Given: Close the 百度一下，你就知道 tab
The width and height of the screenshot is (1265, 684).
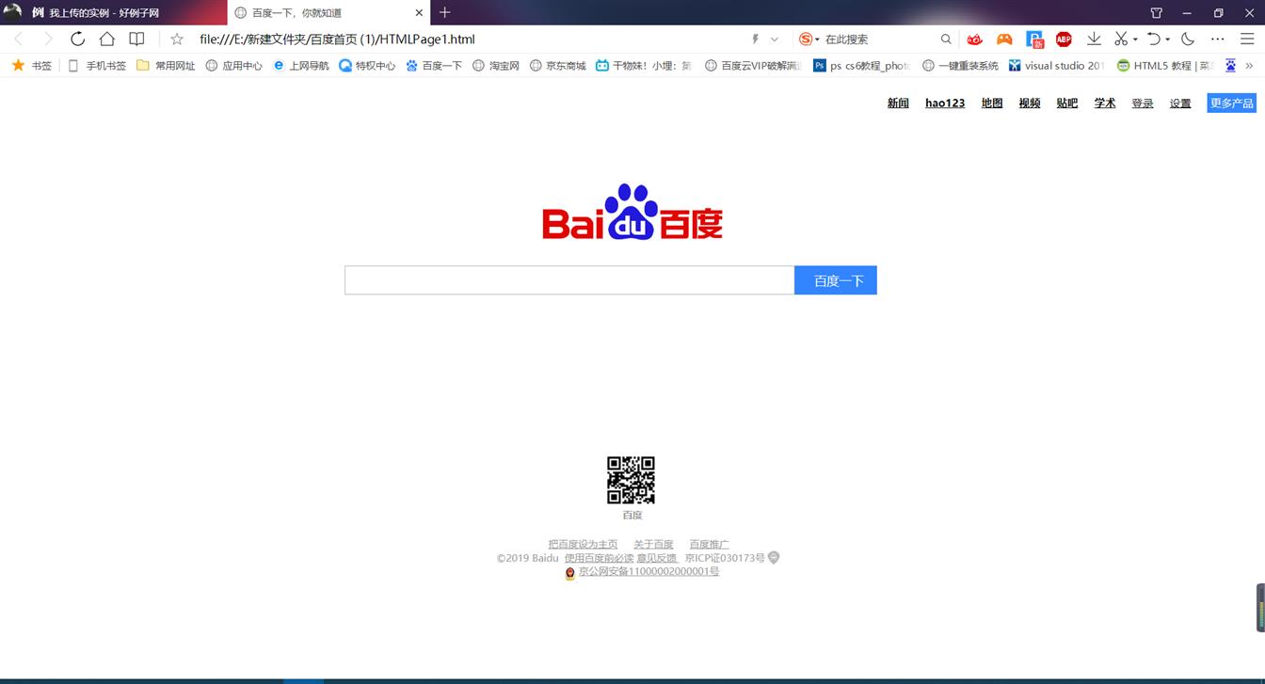Looking at the screenshot, I should point(420,12).
